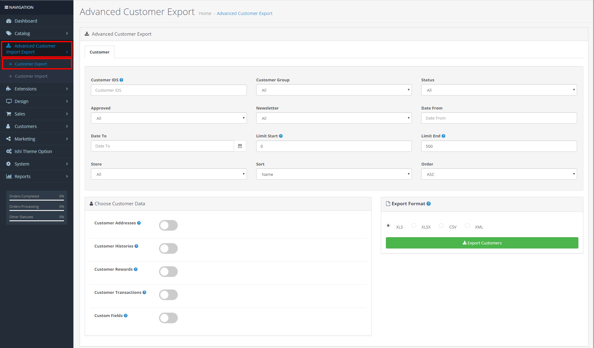Click the navigation hamburger icon
Viewport: 594px width, 348px height.
click(6, 7)
